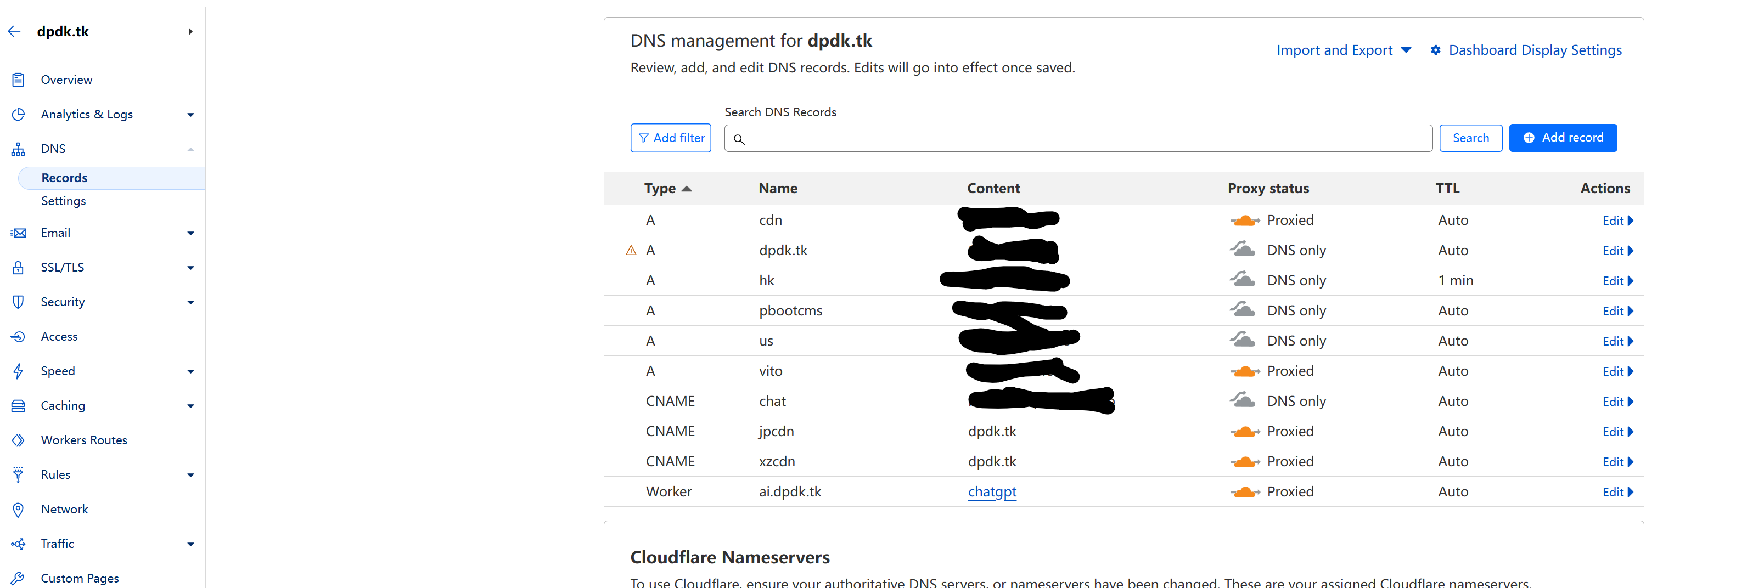Click the warning triangle on dpdk.tk record

631,251
